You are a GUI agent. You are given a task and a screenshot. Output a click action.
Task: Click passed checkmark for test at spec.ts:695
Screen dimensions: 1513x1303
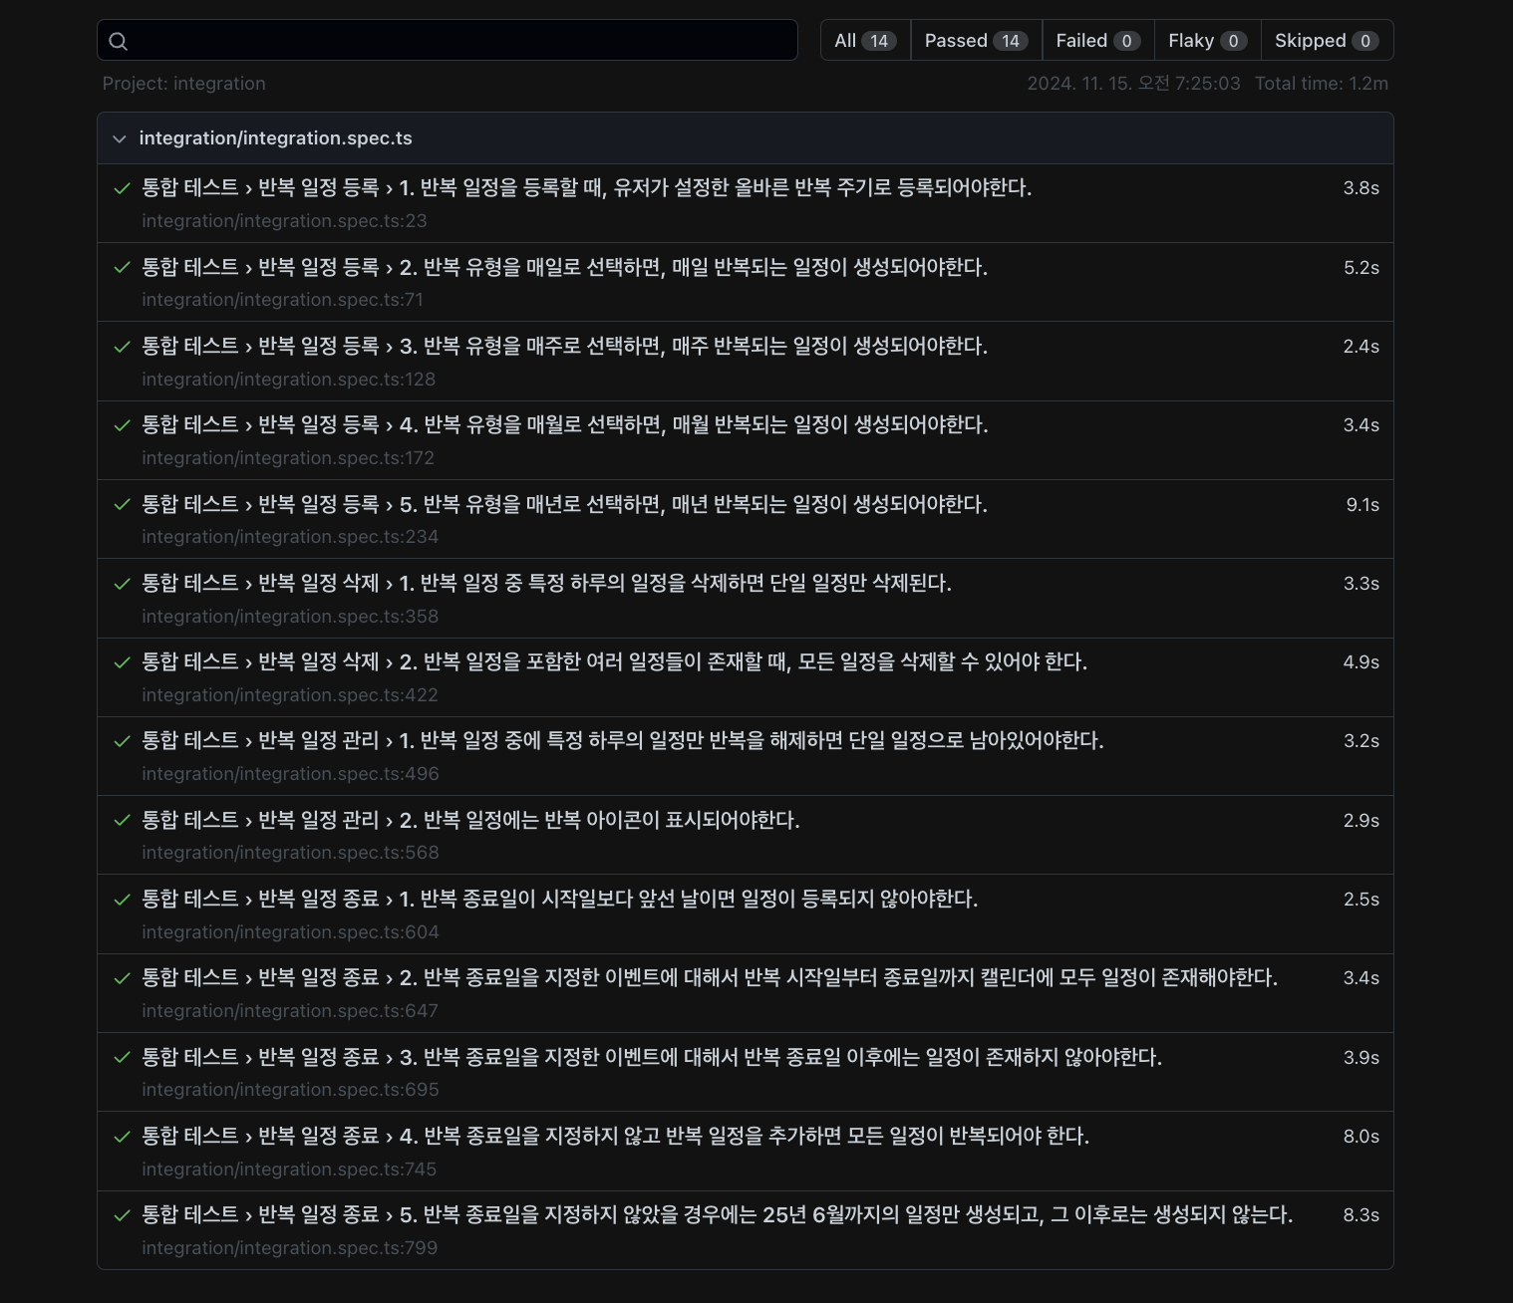pos(123,1057)
